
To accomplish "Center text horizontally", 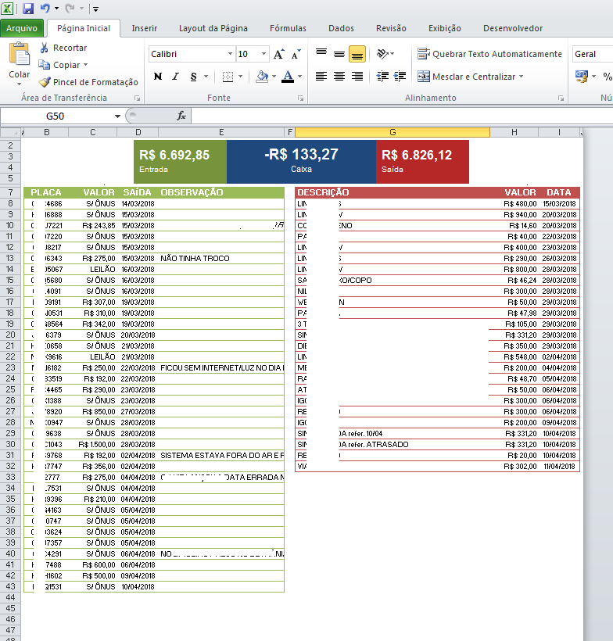I will [339, 77].
